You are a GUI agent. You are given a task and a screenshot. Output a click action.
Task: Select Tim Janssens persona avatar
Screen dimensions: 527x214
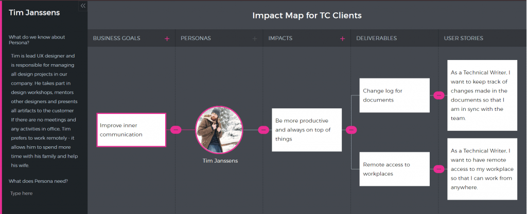219,130
